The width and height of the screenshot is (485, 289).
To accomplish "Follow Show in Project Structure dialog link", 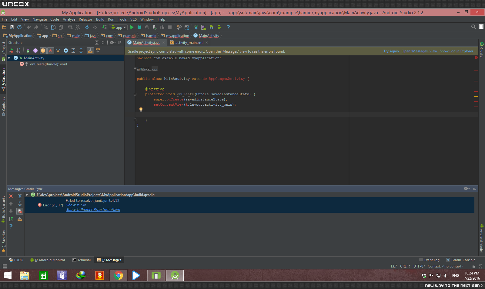I will tap(93, 210).
